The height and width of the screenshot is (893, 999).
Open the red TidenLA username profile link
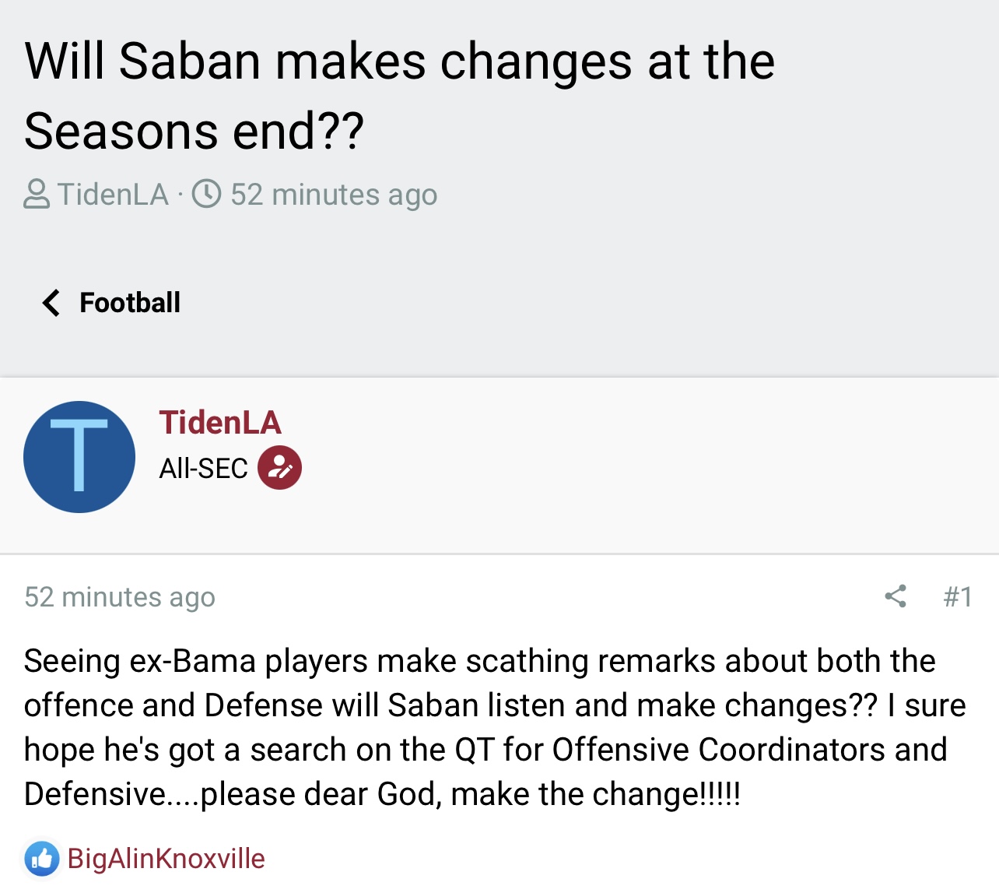pyautogui.click(x=220, y=423)
